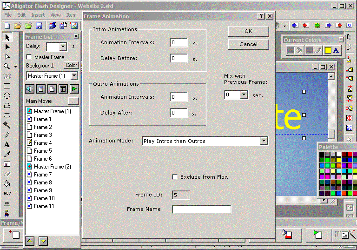Click the OK button in Frame Animation
Image resolution: width=357 pixels, height=250 pixels.
[248, 31]
